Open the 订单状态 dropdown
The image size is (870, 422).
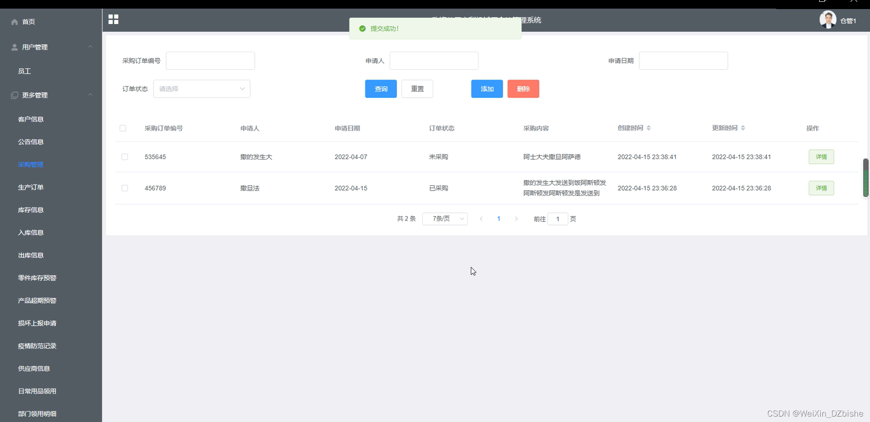click(x=202, y=89)
